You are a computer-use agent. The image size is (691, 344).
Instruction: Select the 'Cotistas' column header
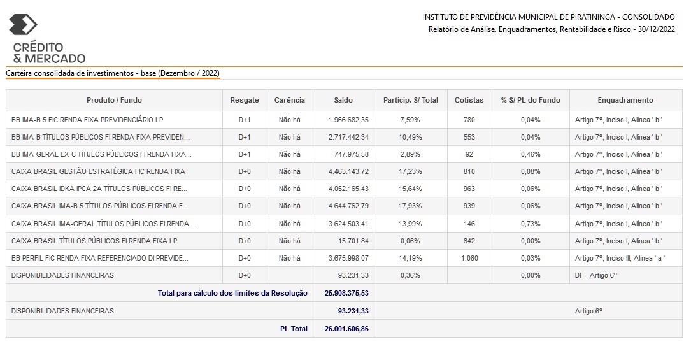click(469, 100)
